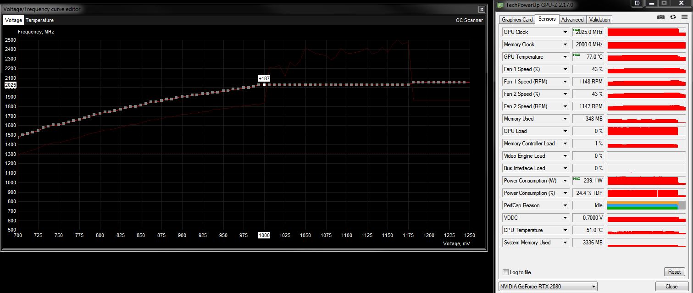Screen dimensions: 693x293
Task: Click the highlighted 1000 voltage axis label
Action: pos(264,235)
